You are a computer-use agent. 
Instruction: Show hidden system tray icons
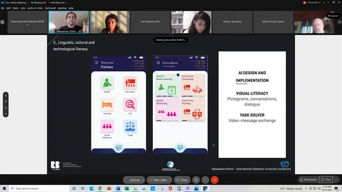point(306,188)
